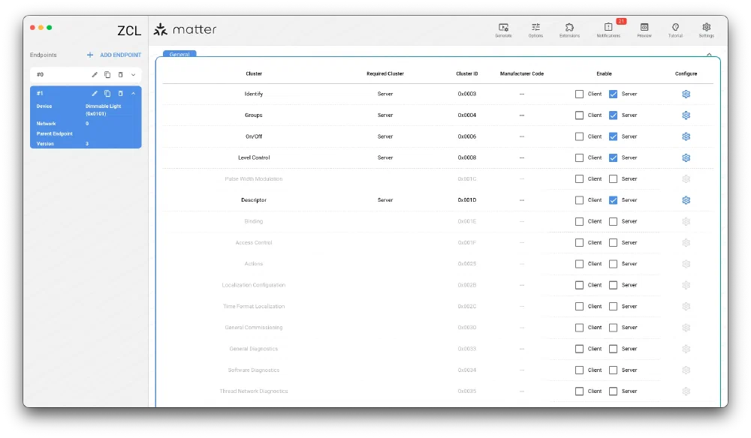
Task: Open the Generate tool in the toolbar
Action: [x=503, y=28]
